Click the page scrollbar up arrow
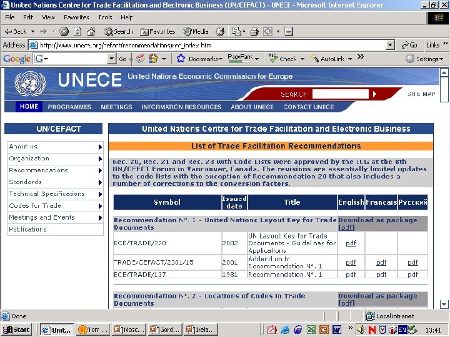 coord(444,72)
